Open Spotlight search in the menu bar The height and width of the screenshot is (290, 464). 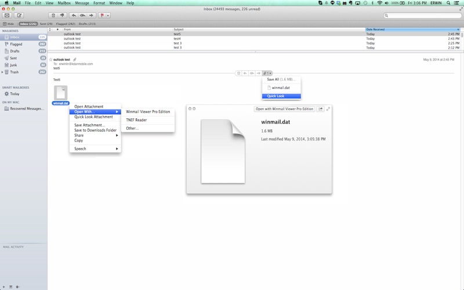[448, 3]
